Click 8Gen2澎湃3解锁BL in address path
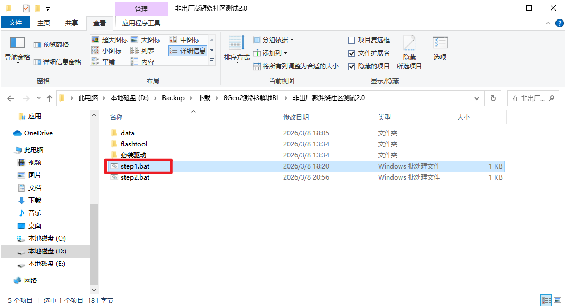Viewport: 566px width, 307px height. (252, 98)
